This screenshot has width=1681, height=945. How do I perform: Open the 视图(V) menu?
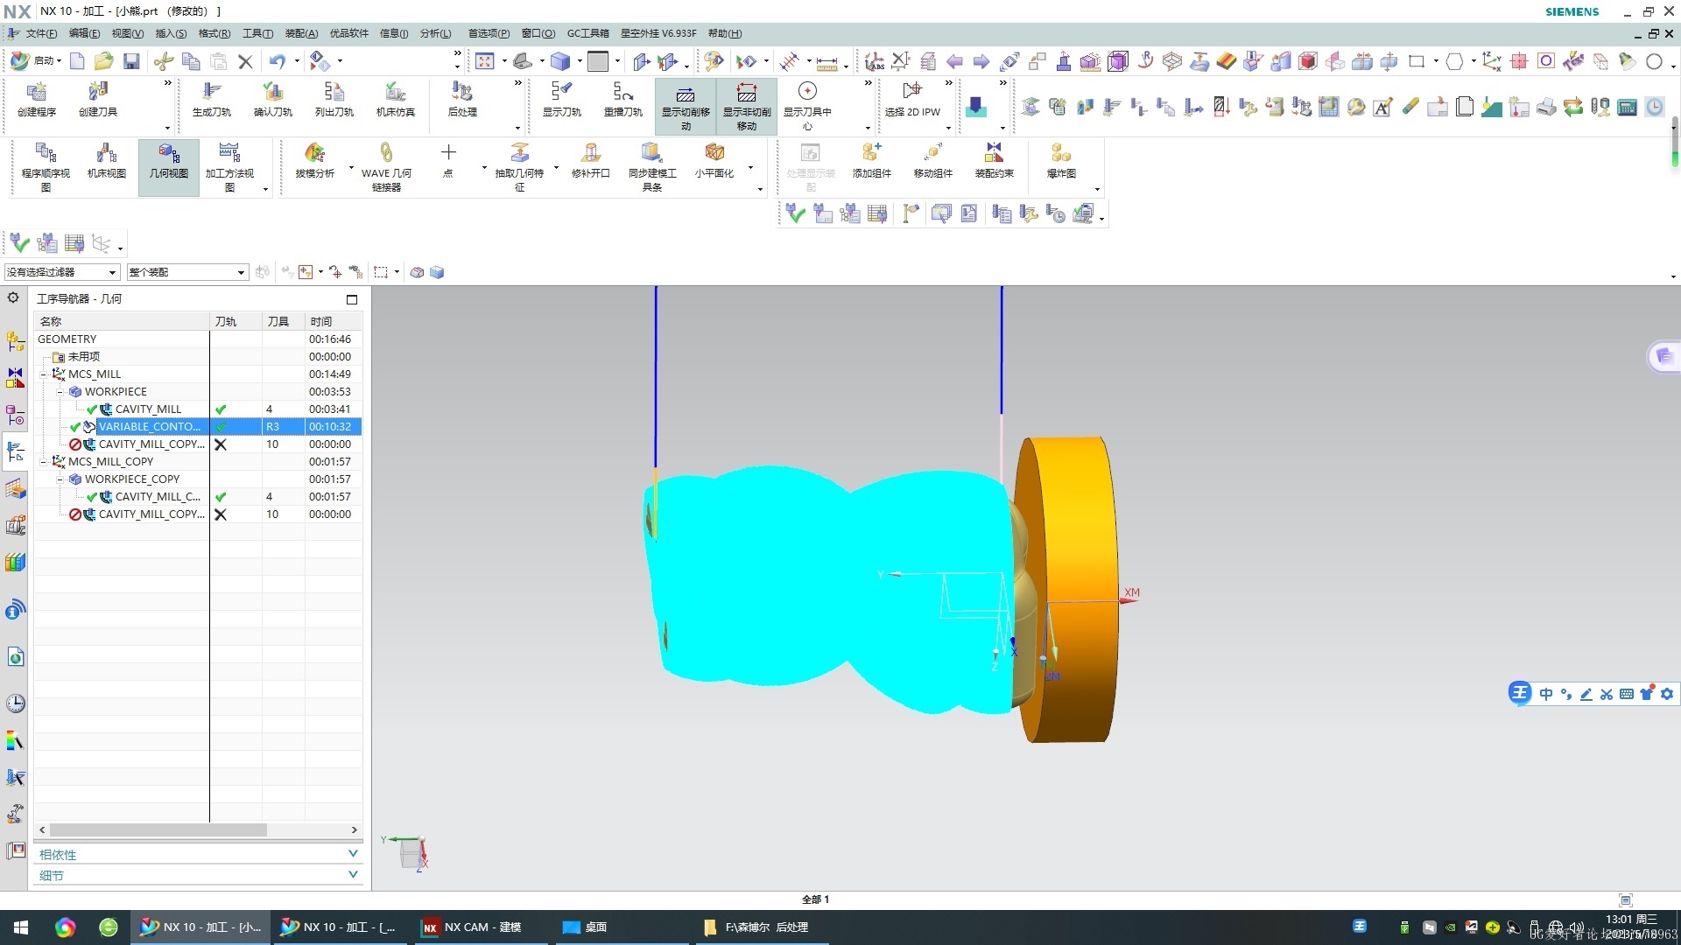(127, 33)
